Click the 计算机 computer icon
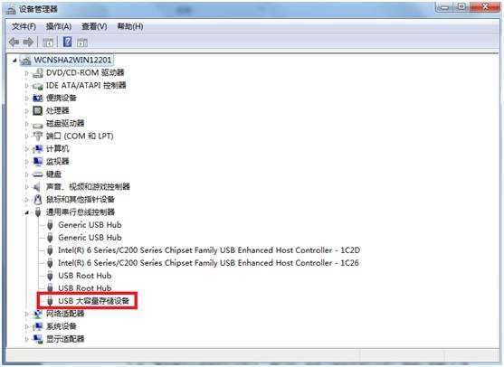The height and width of the screenshot is (367, 504). tap(38, 148)
